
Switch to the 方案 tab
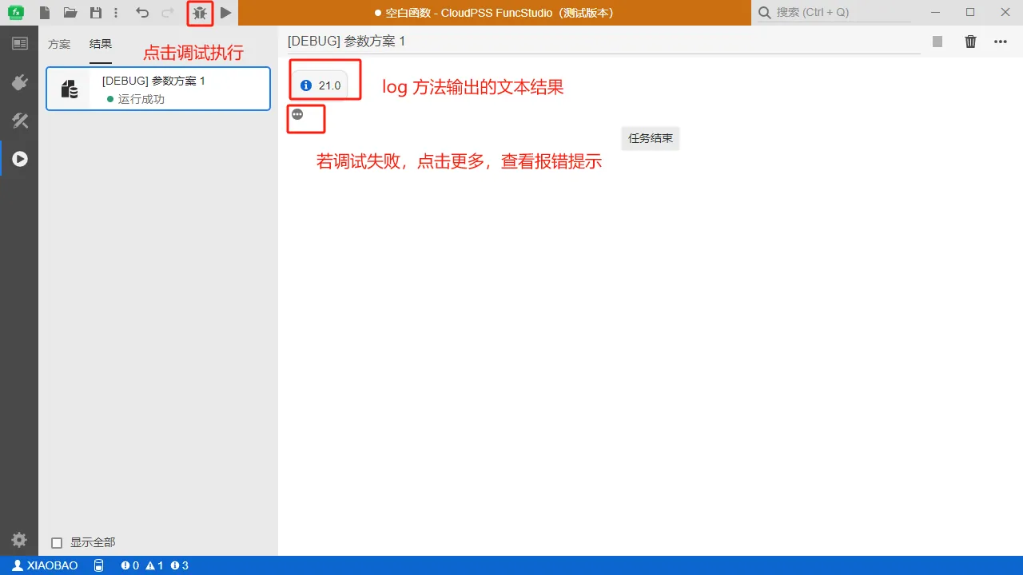coord(59,44)
